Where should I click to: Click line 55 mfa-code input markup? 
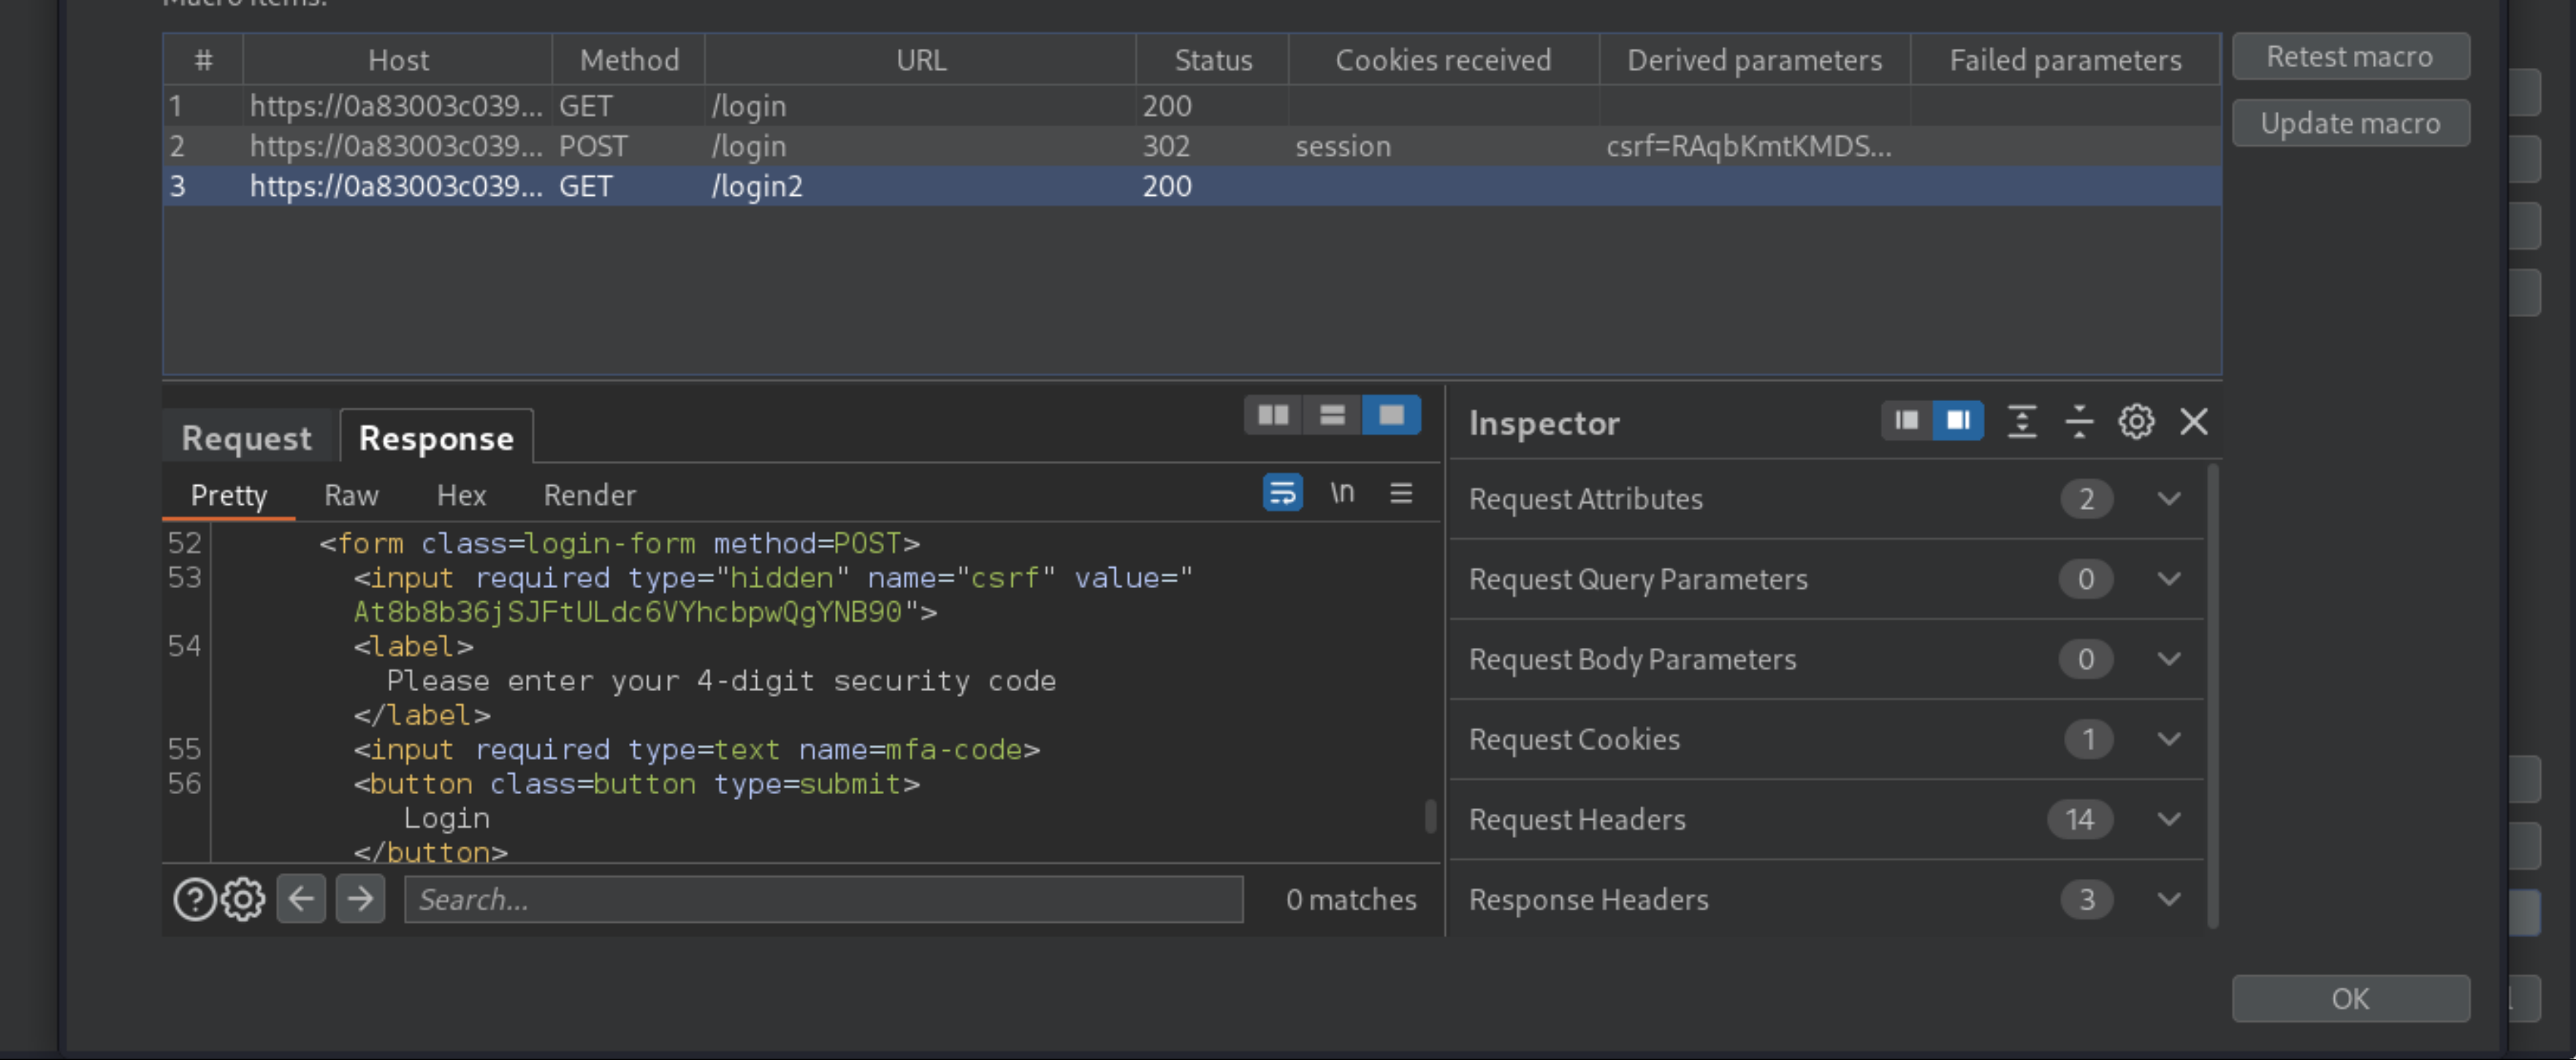coord(696,749)
